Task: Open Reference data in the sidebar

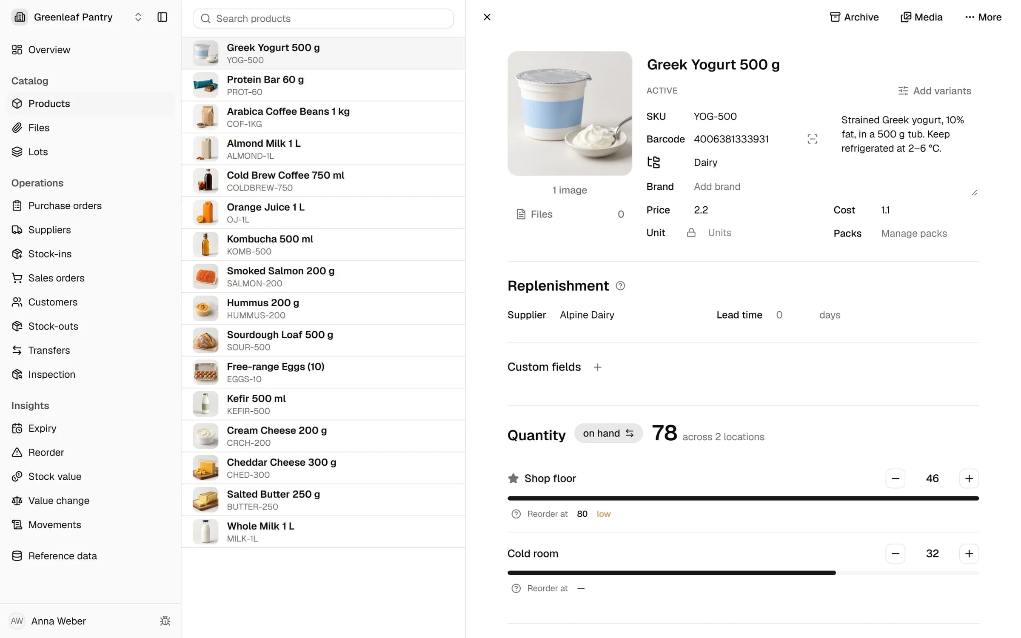Action: pyautogui.click(x=90, y=556)
